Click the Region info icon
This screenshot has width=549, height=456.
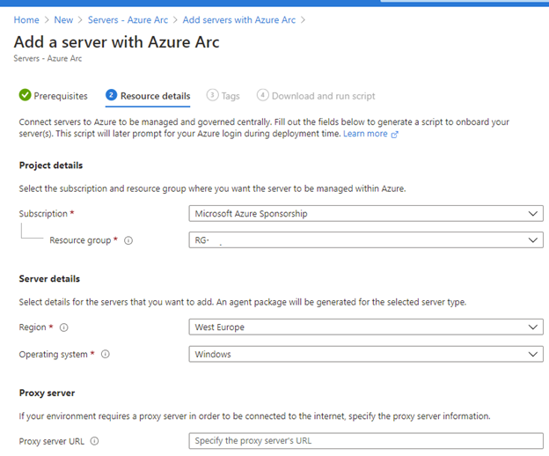tap(63, 327)
